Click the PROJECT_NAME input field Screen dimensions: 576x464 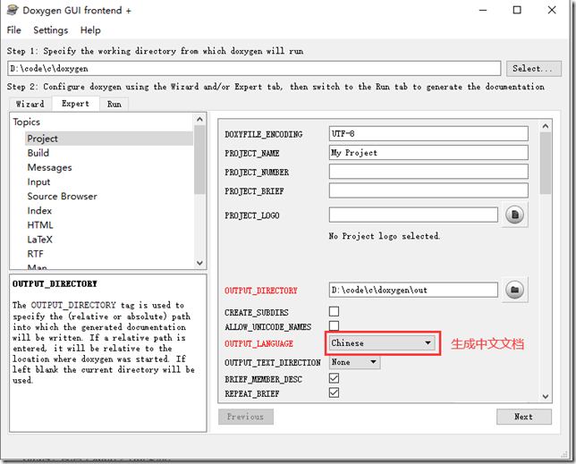pos(428,152)
